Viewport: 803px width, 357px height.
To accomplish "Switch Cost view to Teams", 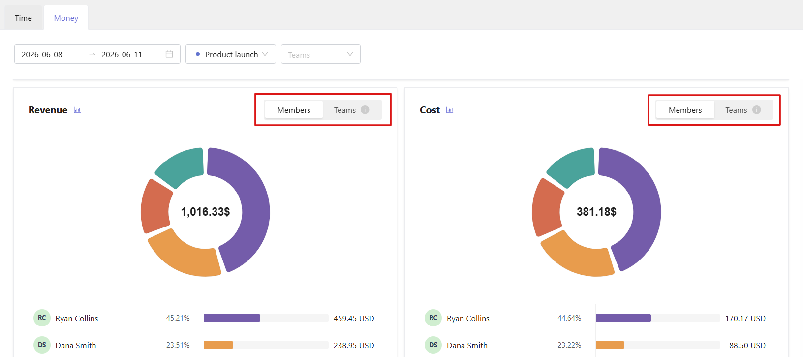I will 743,110.
